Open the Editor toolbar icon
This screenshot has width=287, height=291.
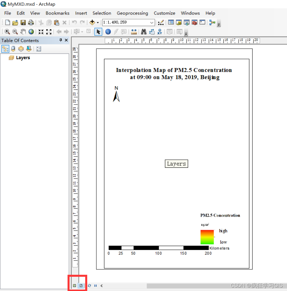[161, 22]
